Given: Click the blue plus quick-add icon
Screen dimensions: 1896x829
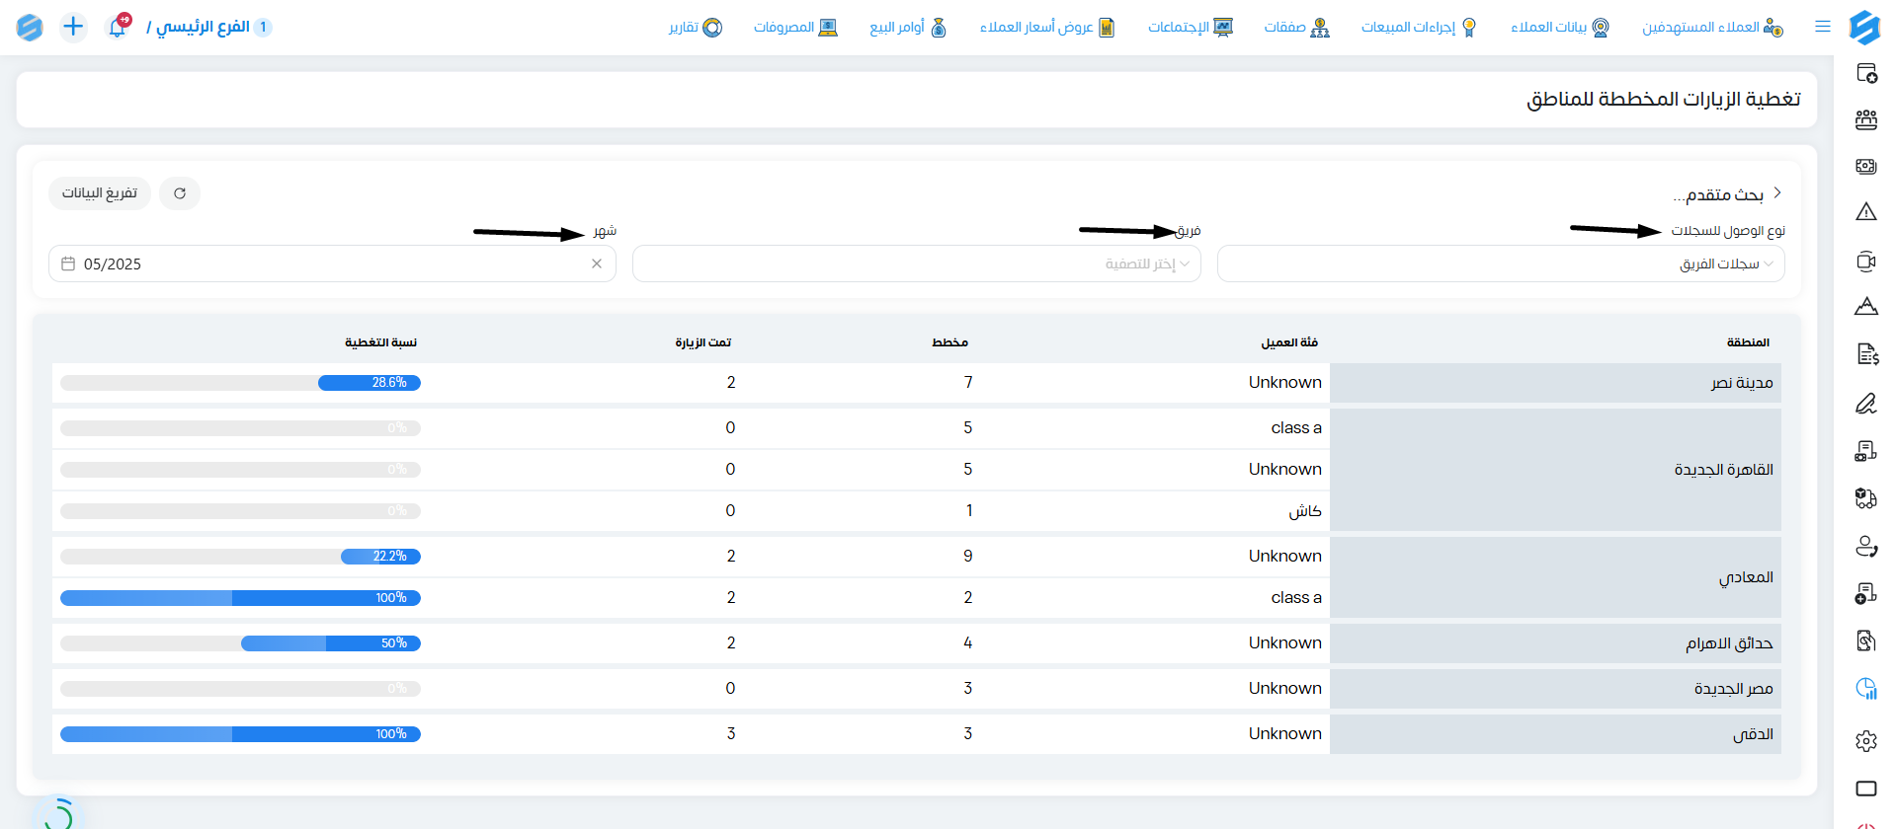Looking at the screenshot, I should pos(73,27).
